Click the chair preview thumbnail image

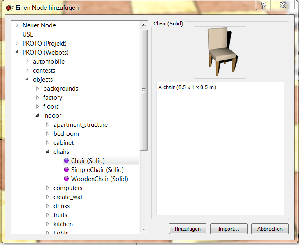point(220,53)
